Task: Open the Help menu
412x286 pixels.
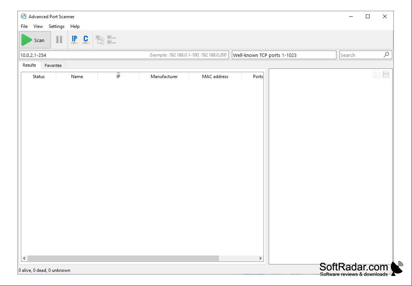Action: point(75,26)
